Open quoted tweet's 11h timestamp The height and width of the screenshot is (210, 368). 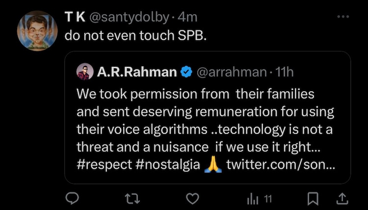[285, 72]
